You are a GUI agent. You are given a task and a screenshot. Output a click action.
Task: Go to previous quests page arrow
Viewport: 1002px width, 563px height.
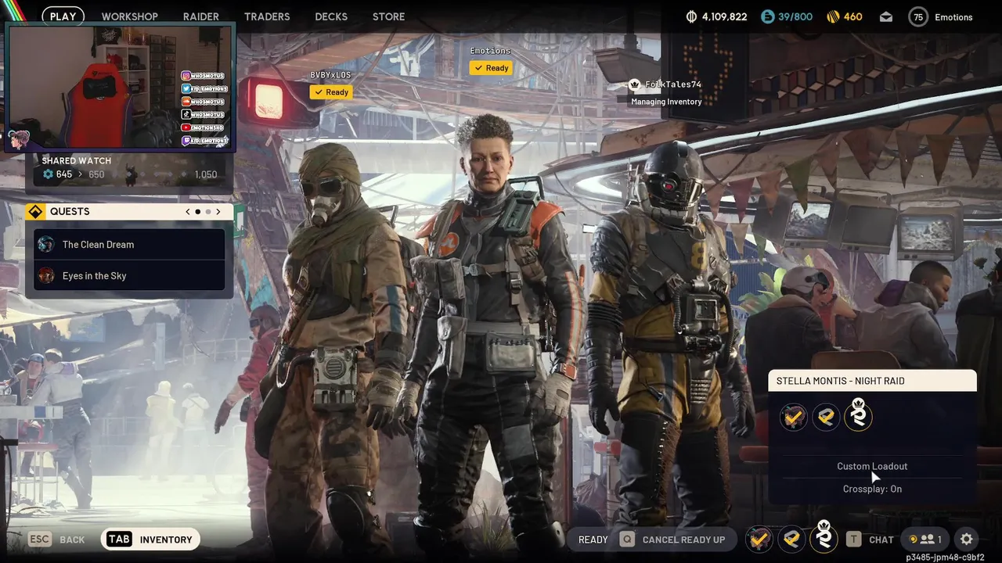point(188,212)
